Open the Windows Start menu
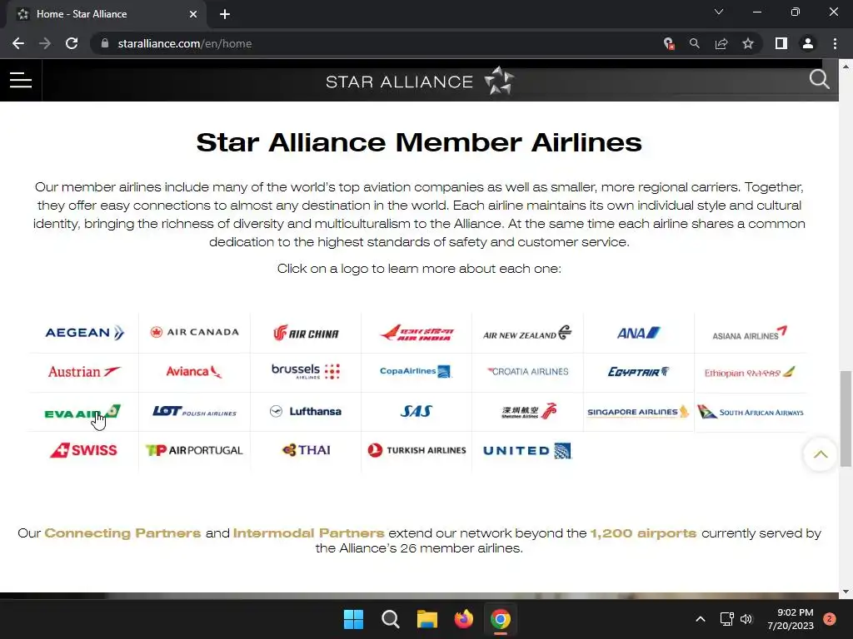This screenshot has height=639, width=853. [x=353, y=619]
